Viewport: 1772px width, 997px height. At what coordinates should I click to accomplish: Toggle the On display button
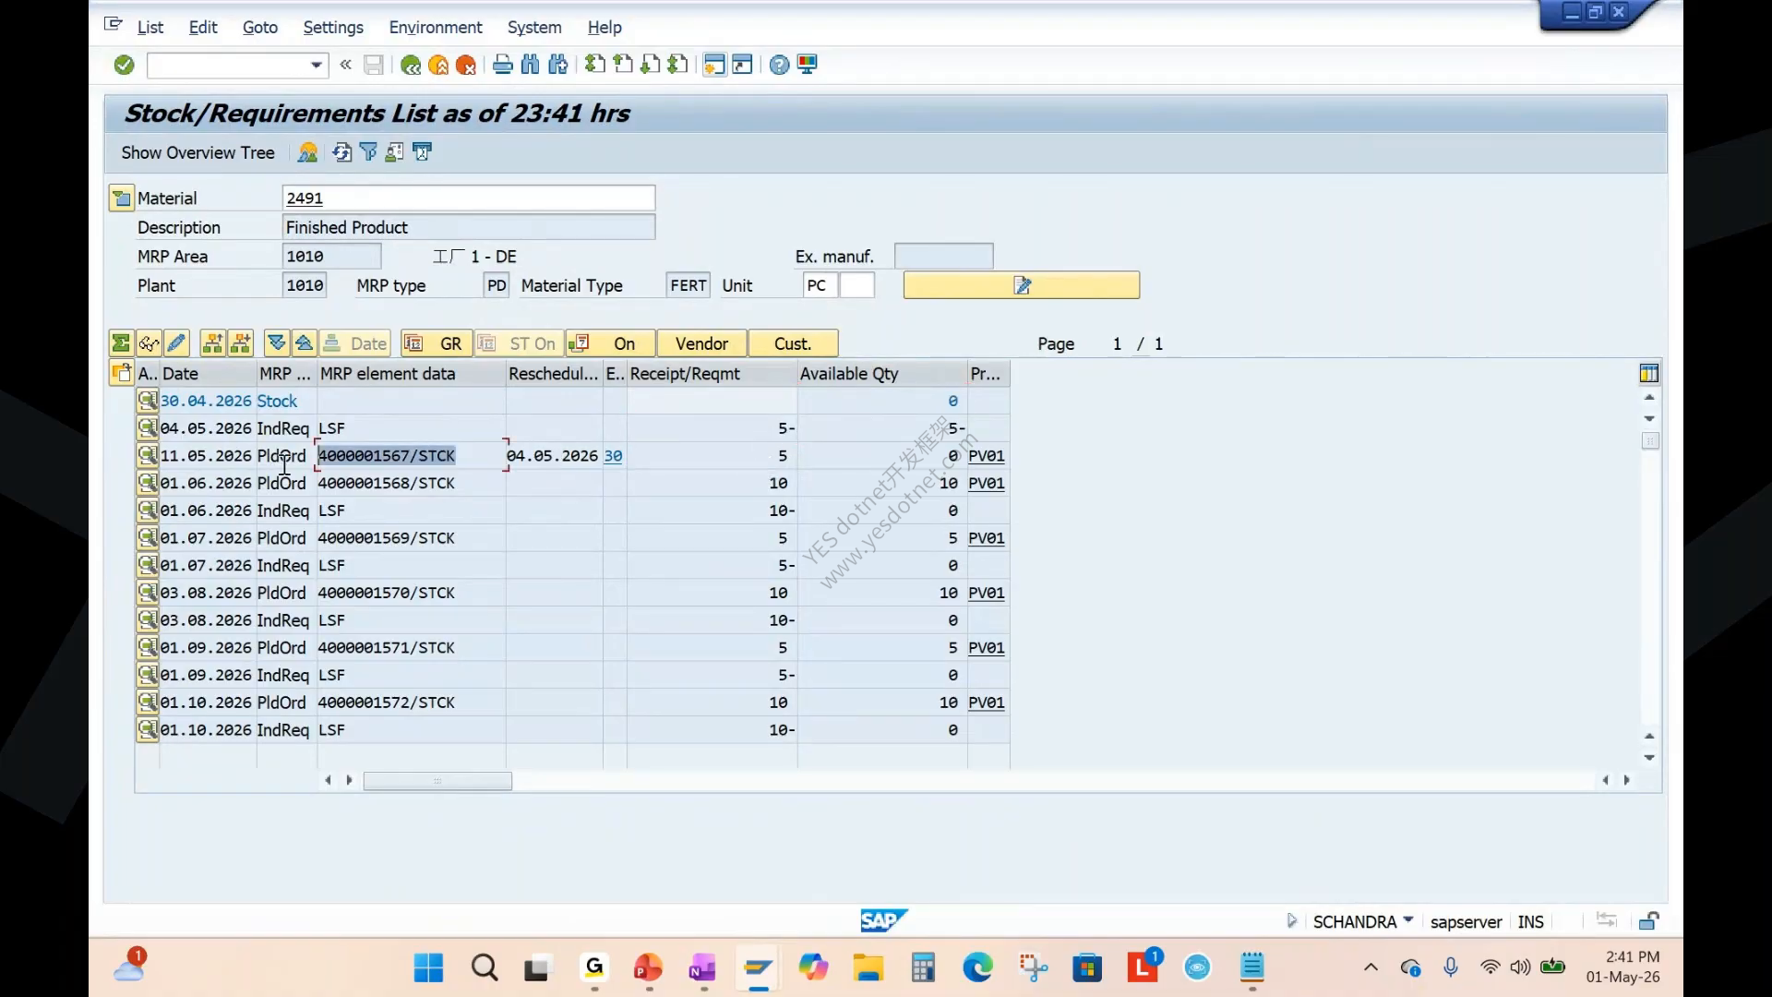[x=610, y=343]
